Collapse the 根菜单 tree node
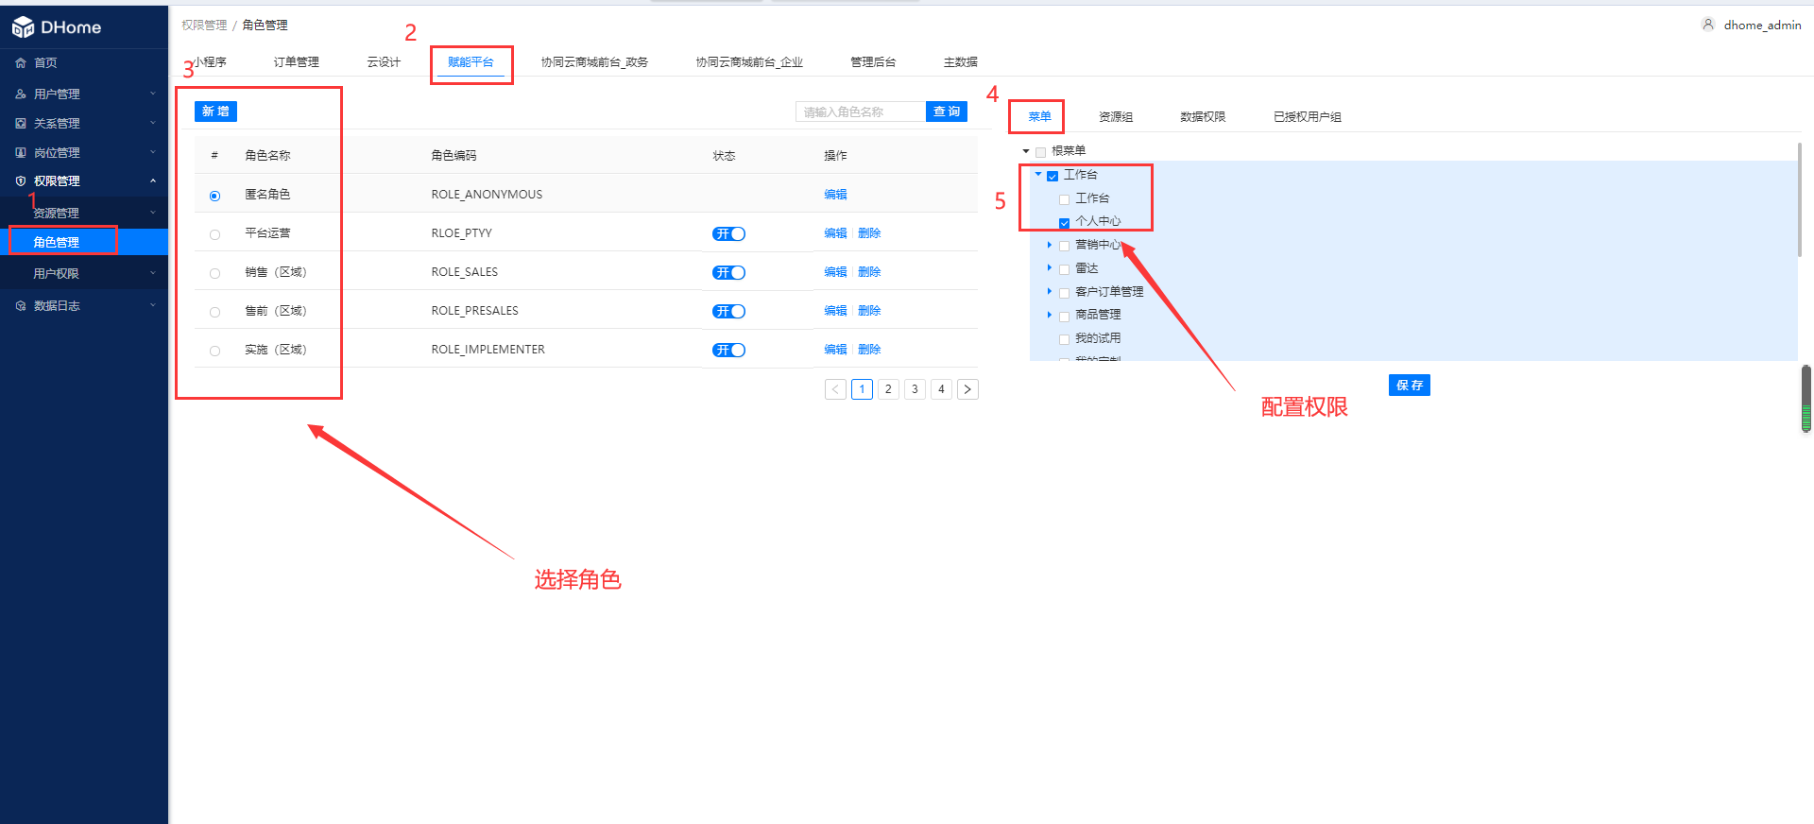The height and width of the screenshot is (824, 1814). (1026, 151)
